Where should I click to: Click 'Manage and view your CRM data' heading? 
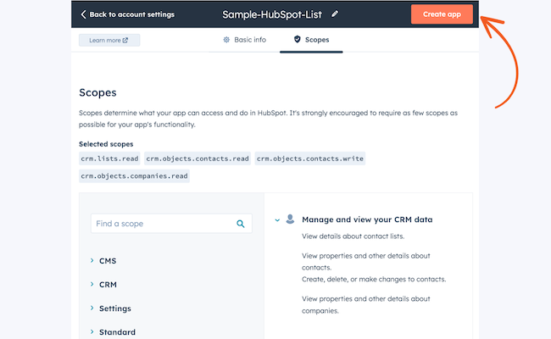(x=367, y=220)
